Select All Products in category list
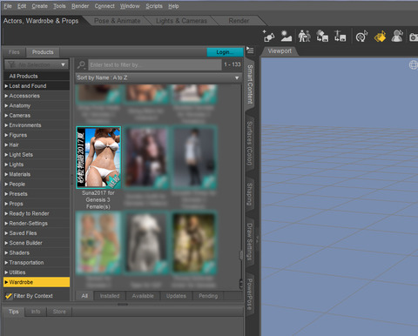The height and width of the screenshot is (336, 418). [37, 76]
